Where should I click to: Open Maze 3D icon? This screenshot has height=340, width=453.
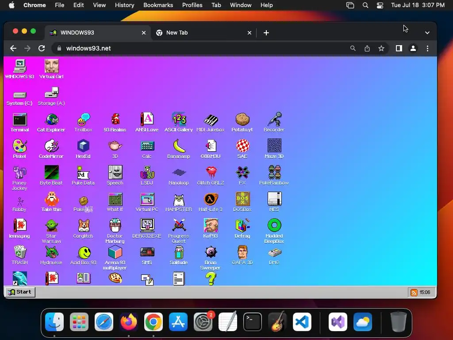274,149
